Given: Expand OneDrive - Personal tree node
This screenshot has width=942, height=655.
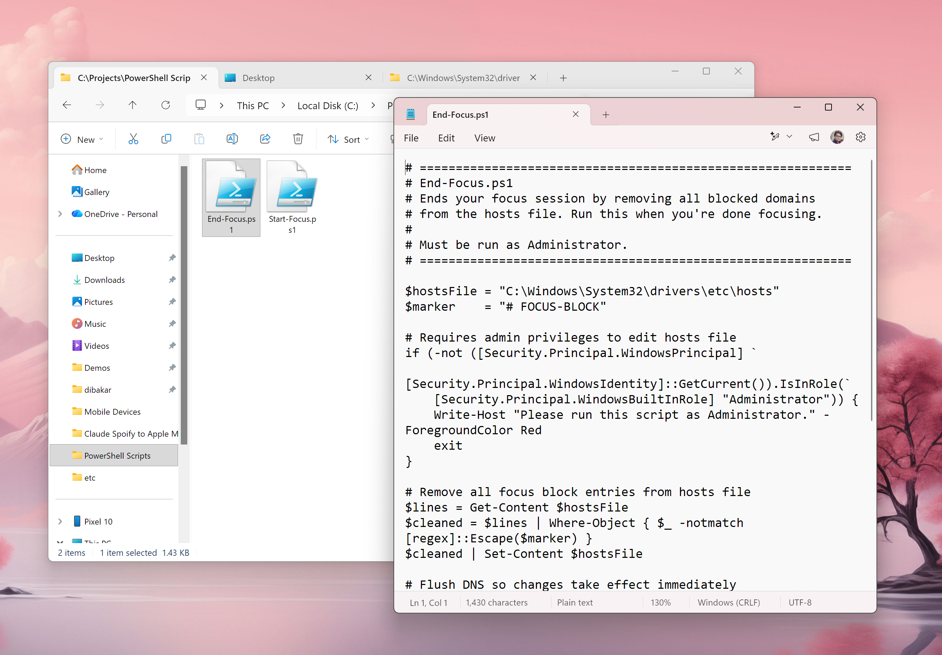Looking at the screenshot, I should coord(60,214).
